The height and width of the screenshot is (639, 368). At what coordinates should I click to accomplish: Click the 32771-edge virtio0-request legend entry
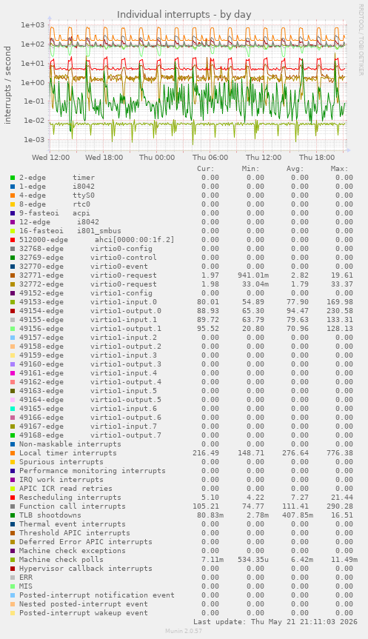pyautogui.click(x=87, y=275)
